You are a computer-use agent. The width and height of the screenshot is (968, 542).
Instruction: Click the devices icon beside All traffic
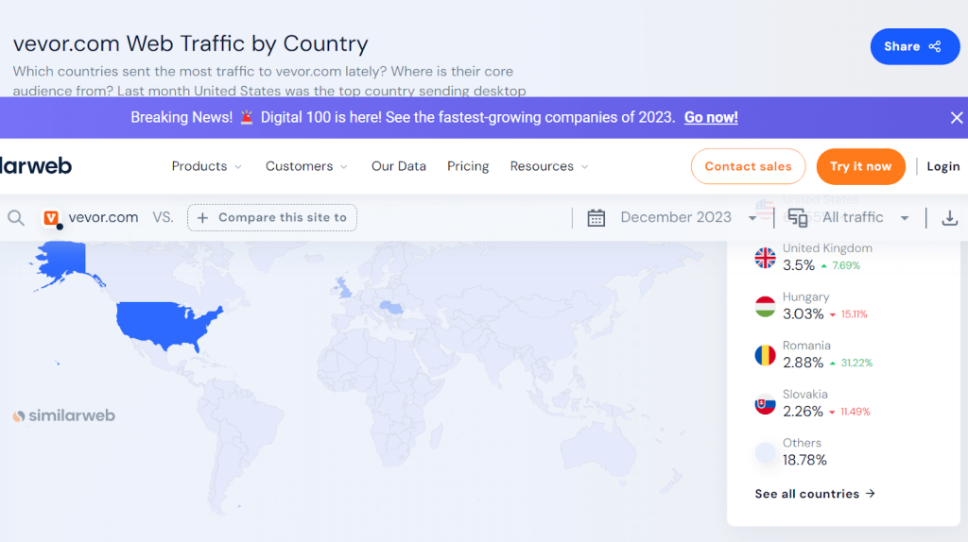(798, 218)
